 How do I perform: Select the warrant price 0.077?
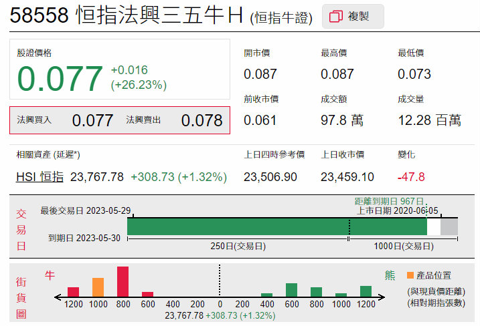[x=60, y=79]
